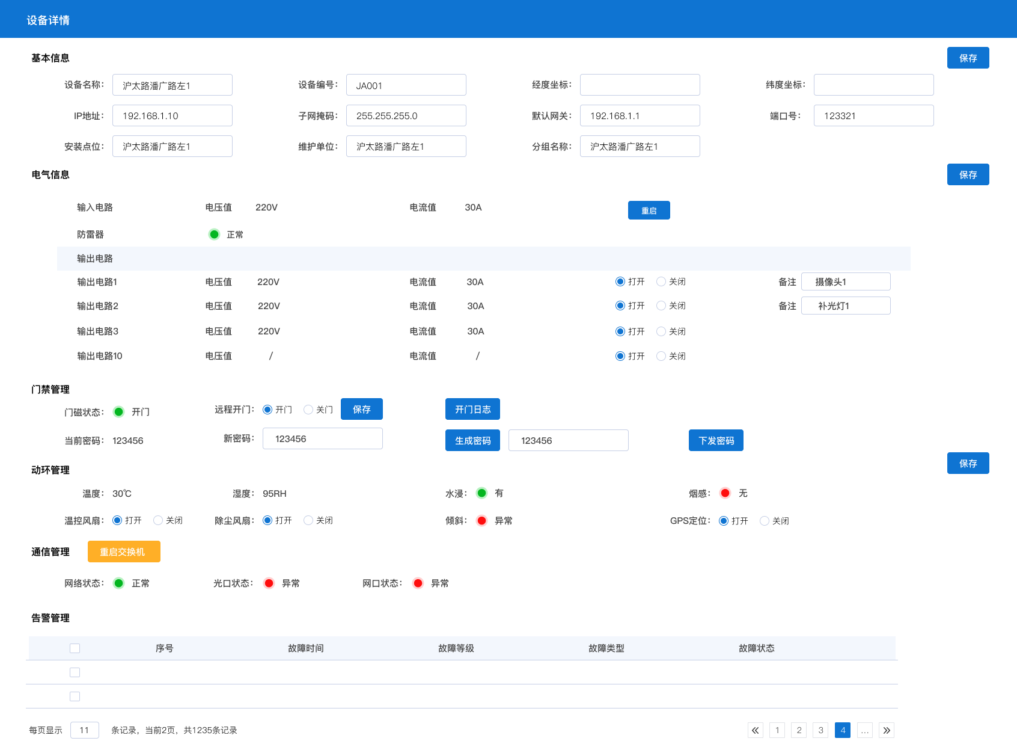Click the red optical port status dot
This screenshot has width=1017, height=753.
click(x=269, y=583)
